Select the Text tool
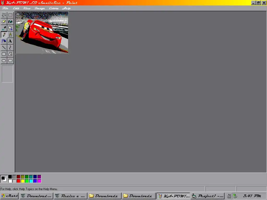Screen dimensions: 267x200 pos(10,41)
